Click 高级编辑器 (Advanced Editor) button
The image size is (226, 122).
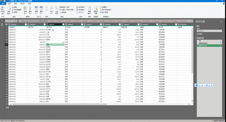pyautogui.click(x=18, y=10)
